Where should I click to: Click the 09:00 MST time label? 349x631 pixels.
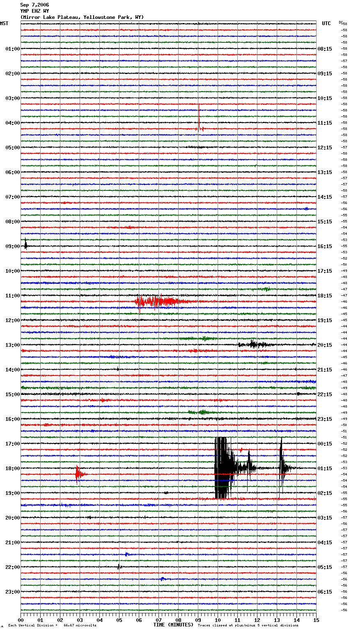point(12,246)
